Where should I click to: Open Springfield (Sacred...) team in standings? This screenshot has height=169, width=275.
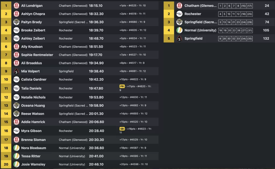201,22
